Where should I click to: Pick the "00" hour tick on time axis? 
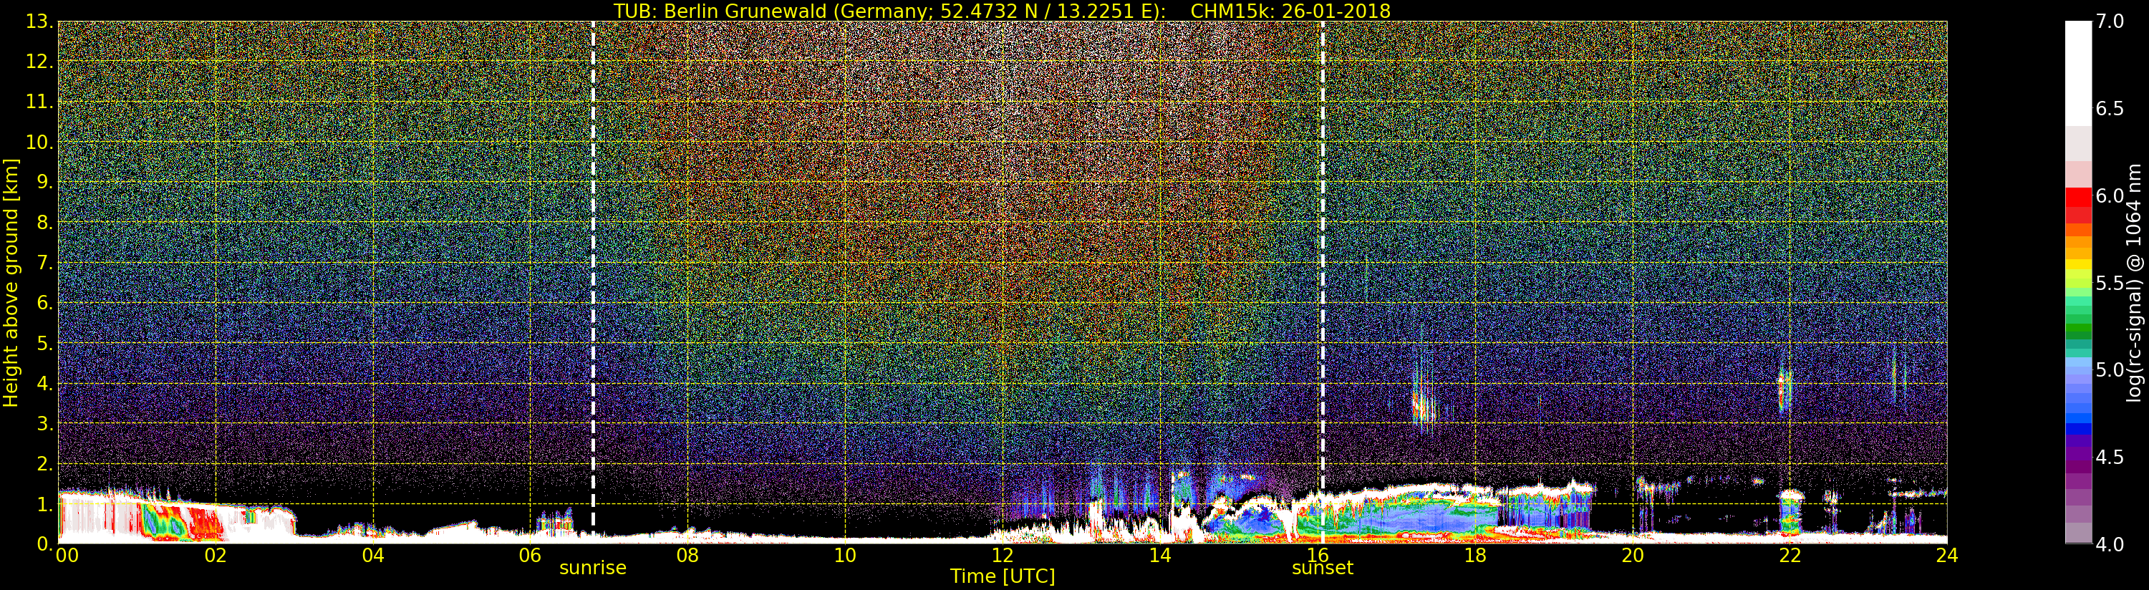(67, 555)
